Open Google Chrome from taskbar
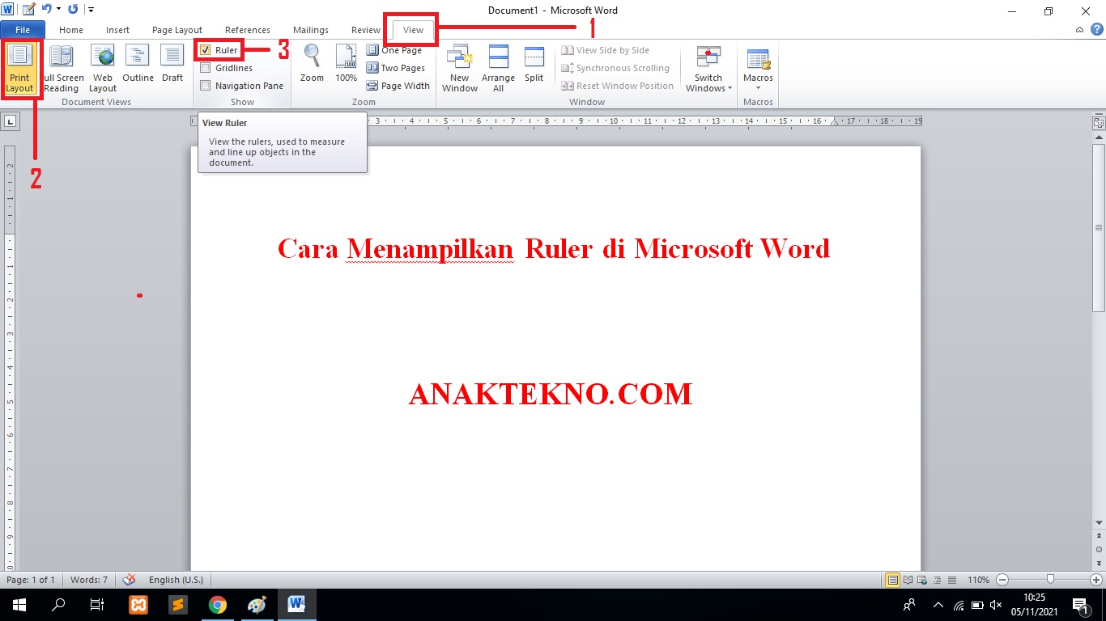 pos(217,604)
